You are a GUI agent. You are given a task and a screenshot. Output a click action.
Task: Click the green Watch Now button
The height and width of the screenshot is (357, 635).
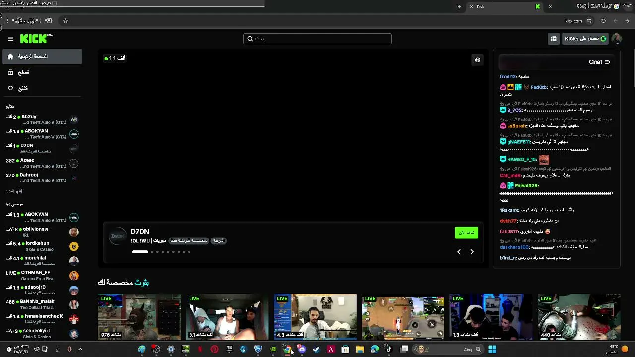(x=466, y=233)
